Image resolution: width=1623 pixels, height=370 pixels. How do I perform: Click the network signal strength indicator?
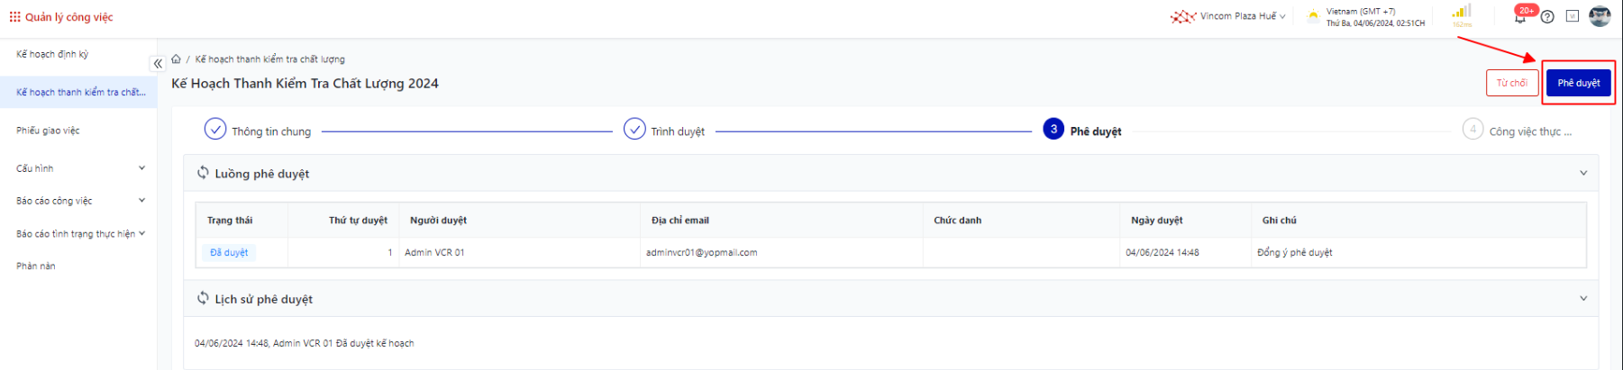click(x=1462, y=13)
